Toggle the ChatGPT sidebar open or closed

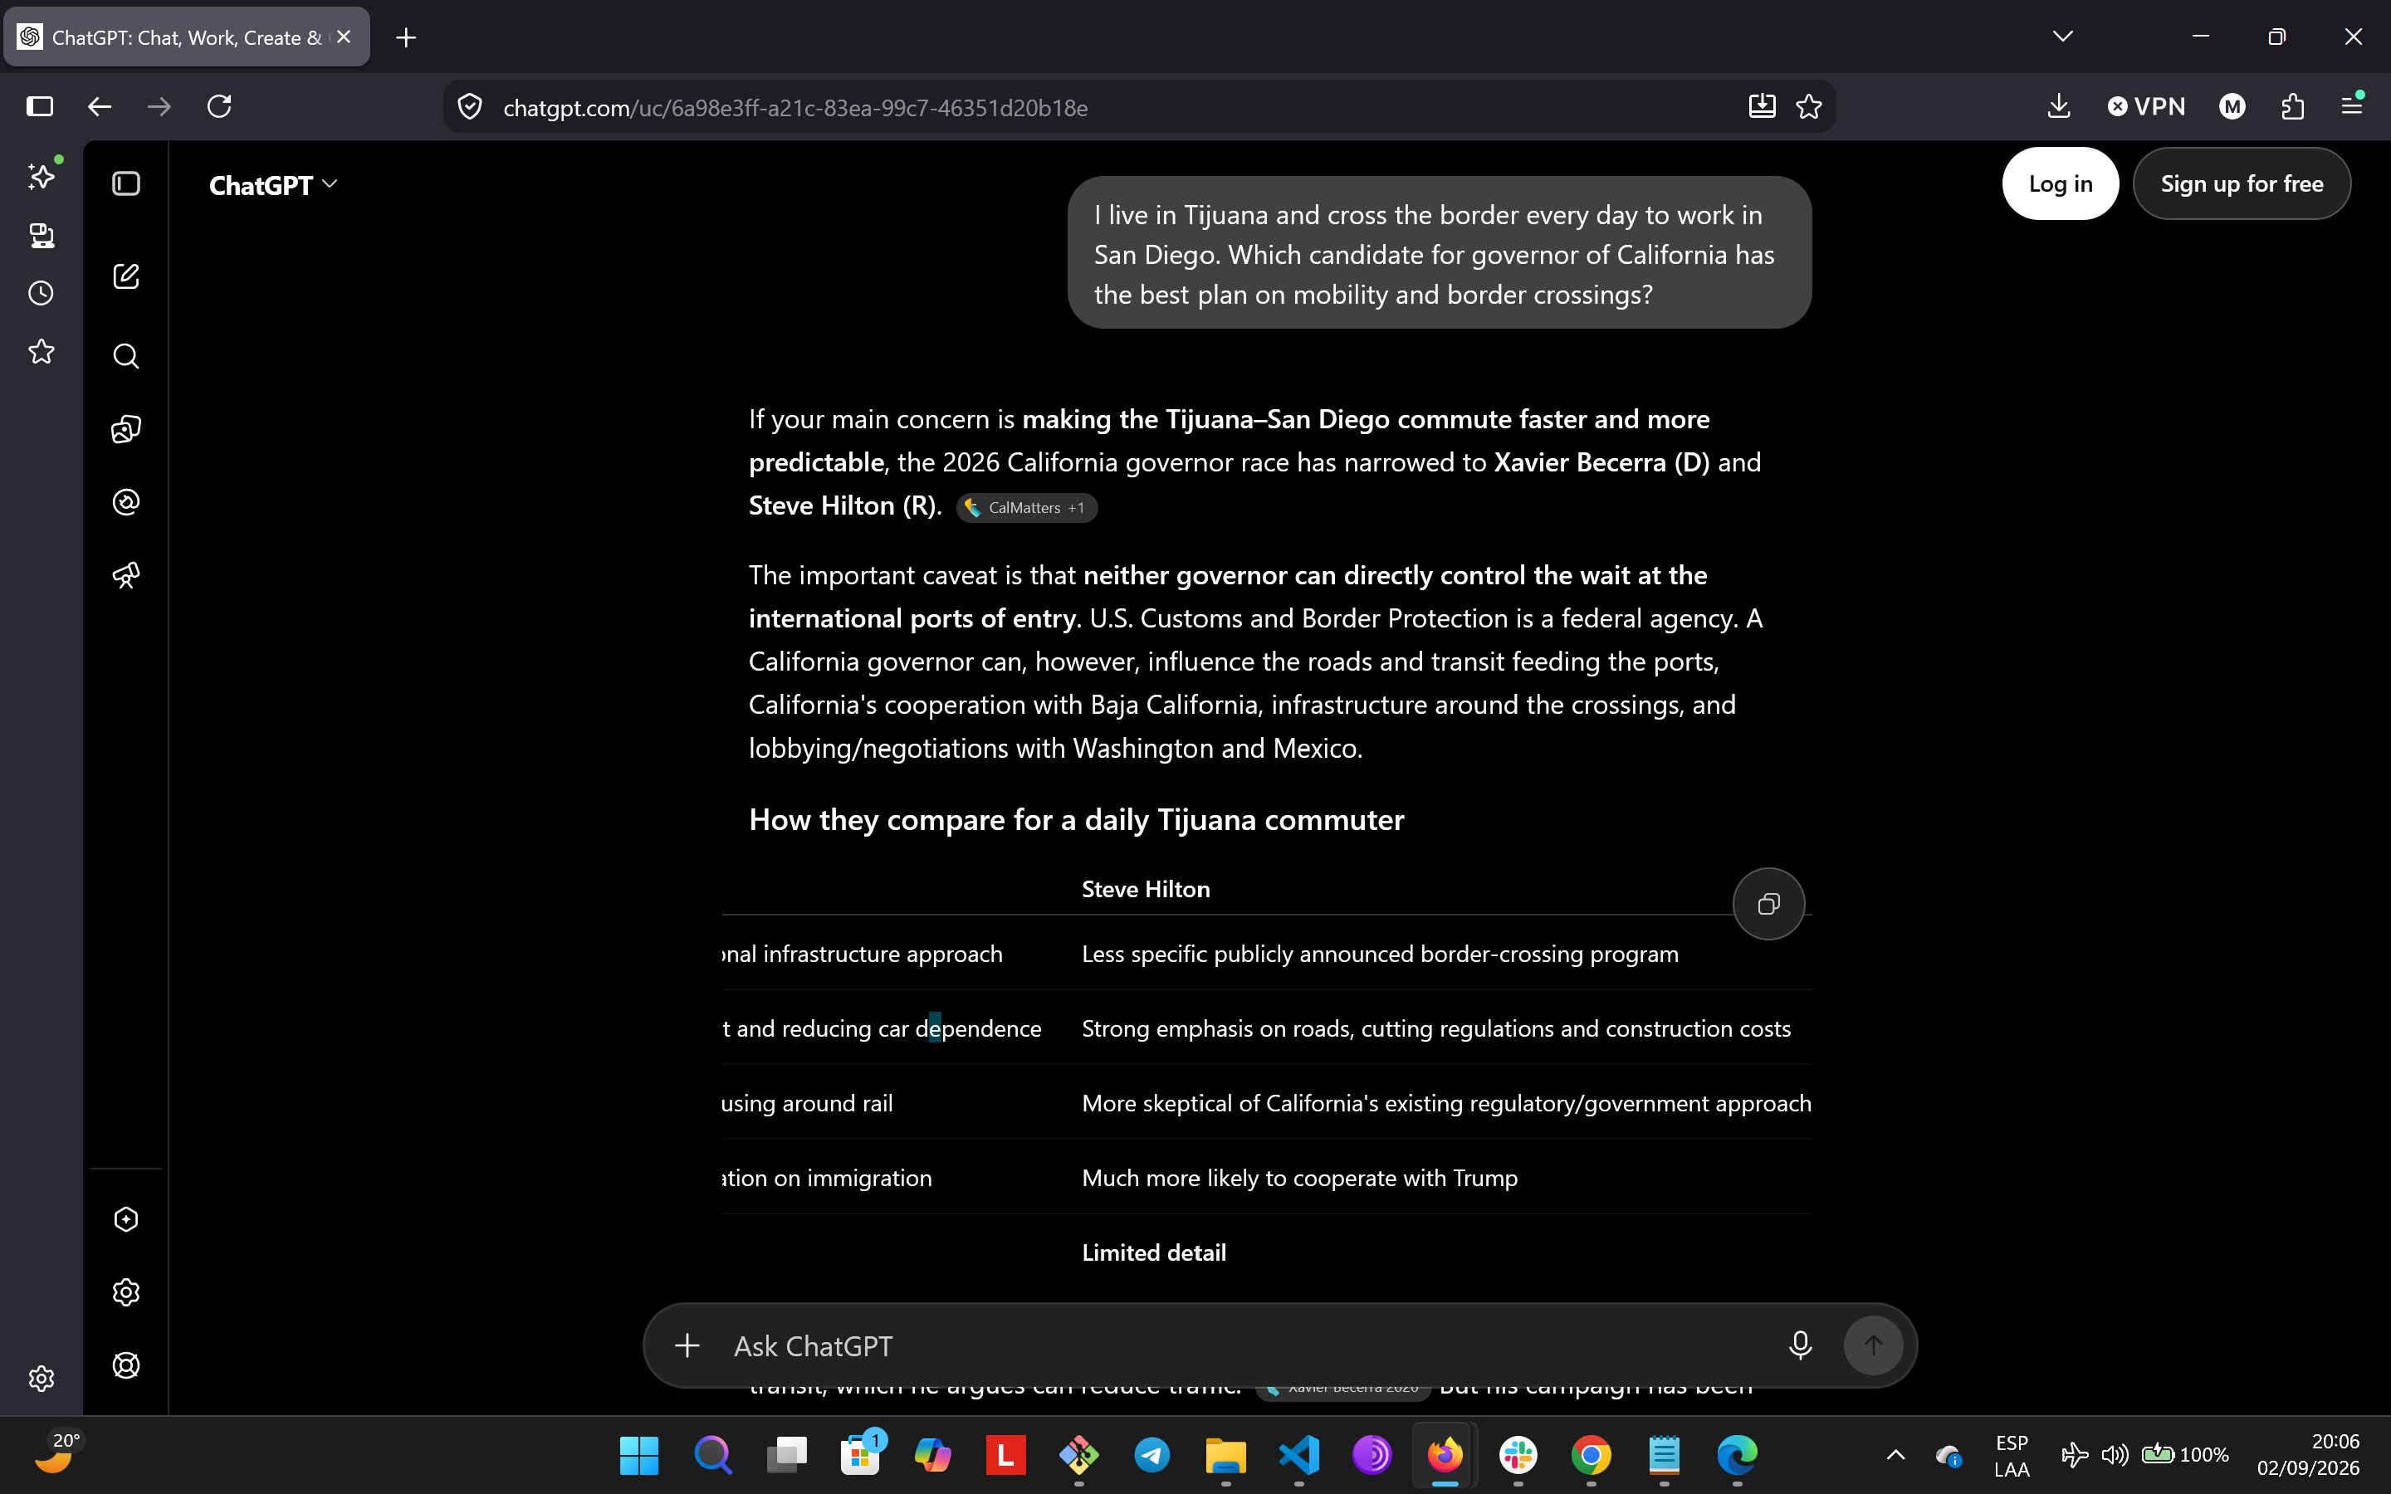[126, 183]
